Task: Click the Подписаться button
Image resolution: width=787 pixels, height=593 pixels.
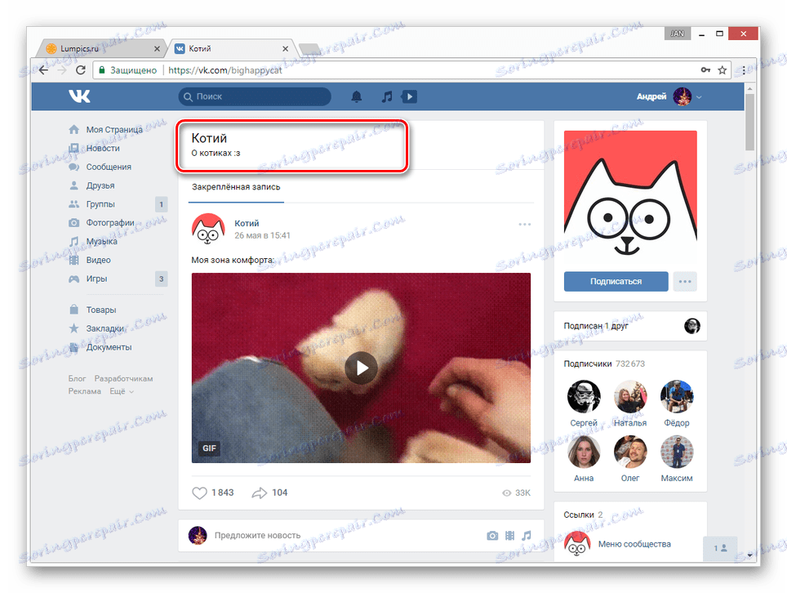Action: tap(616, 281)
